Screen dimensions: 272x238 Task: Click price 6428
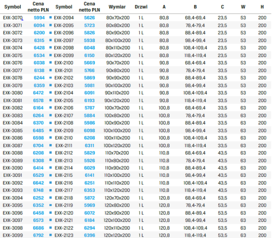pyautogui.click(x=39, y=48)
